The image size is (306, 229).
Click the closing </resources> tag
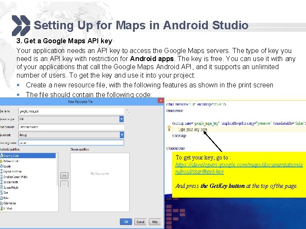point(176,148)
